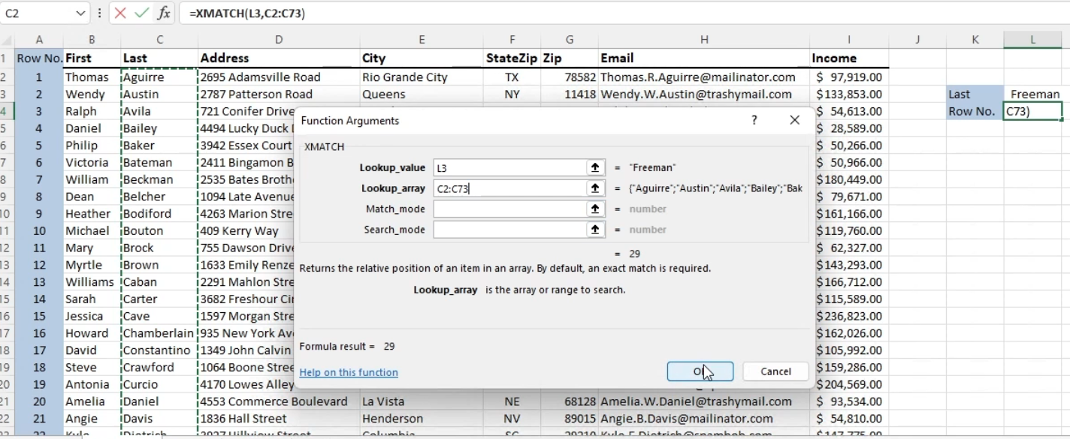1070x439 pixels.
Task: Select column H header
Action: [x=704, y=40]
